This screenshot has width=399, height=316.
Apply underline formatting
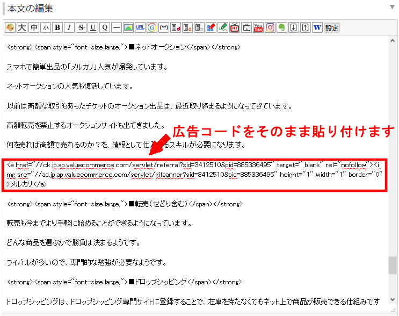93,27
